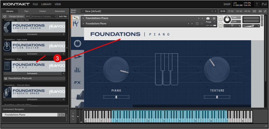The height and width of the screenshot is (129, 269).
Task: Solo the Foundations Piano instrument
Action: pyautogui.click(x=221, y=19)
